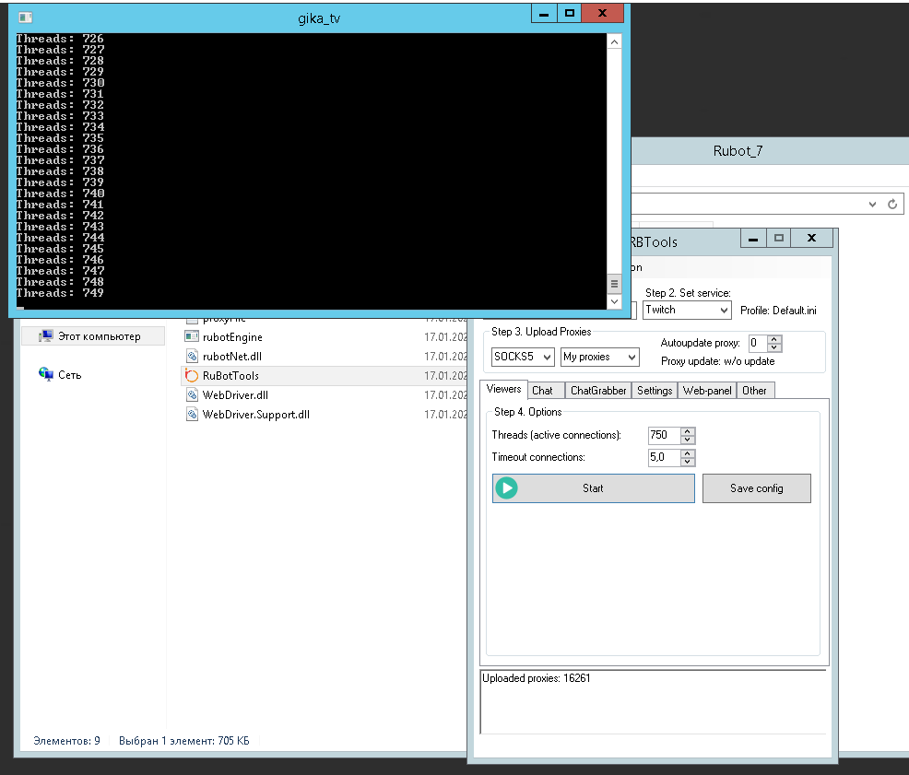
Task: Go to the Settings tab
Action: tap(655, 391)
